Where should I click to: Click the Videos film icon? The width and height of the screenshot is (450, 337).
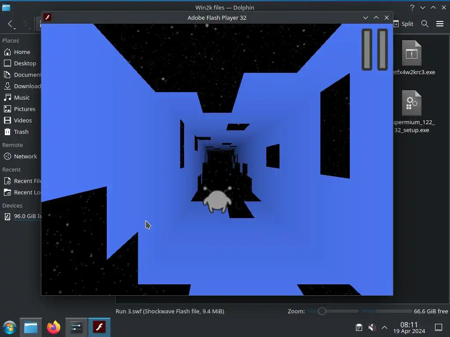point(7,120)
